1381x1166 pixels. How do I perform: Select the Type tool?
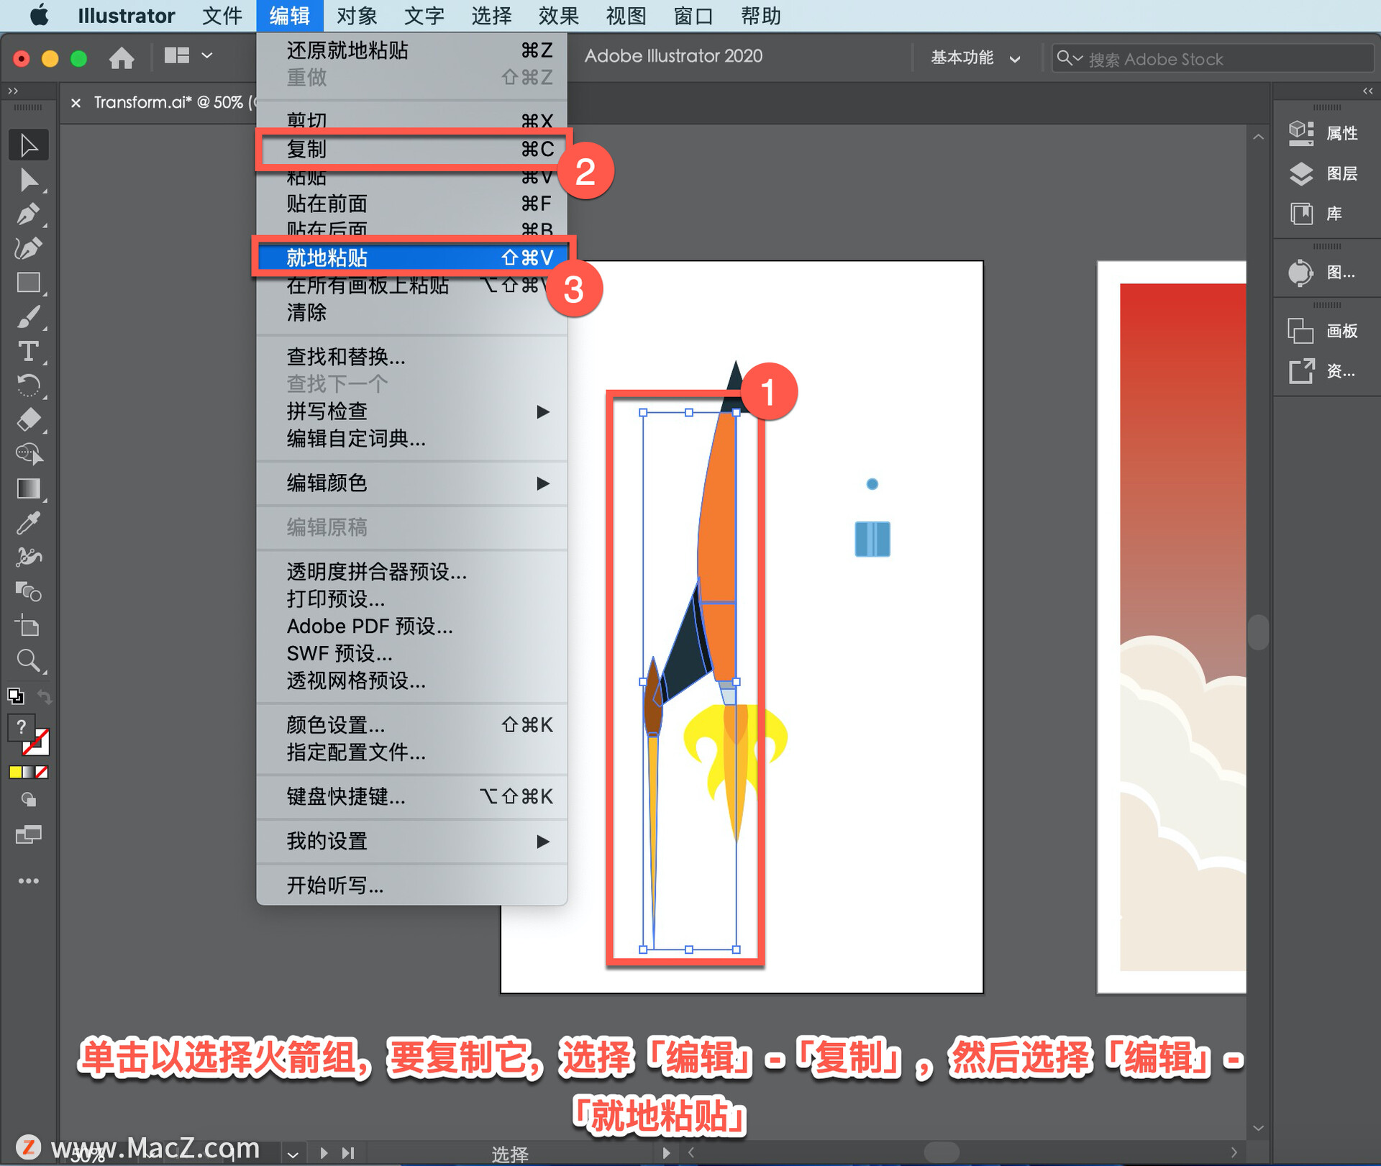point(28,352)
